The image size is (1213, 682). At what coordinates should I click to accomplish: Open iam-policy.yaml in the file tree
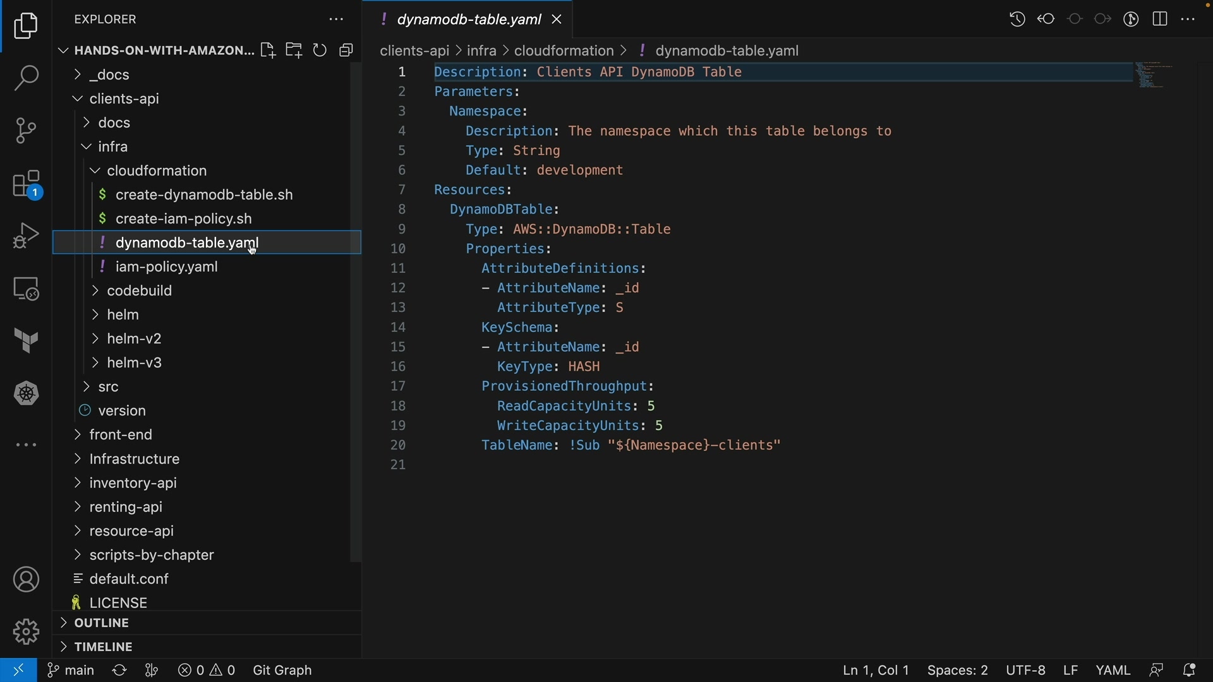pos(167,267)
